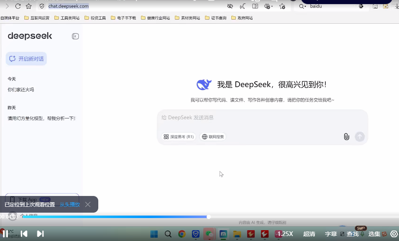Screen dimensions: 399x241
Task: Open yesterday's chat 请用幻方量化模型
Action: 41,118
